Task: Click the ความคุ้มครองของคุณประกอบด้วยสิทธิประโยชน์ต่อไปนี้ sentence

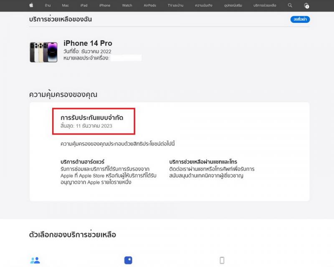Action: tap(118, 144)
